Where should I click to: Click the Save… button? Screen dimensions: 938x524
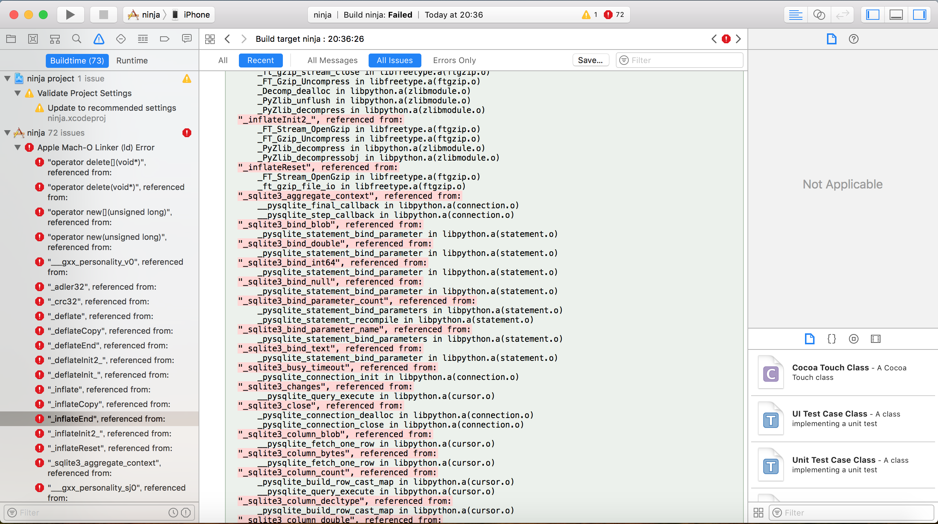click(590, 60)
